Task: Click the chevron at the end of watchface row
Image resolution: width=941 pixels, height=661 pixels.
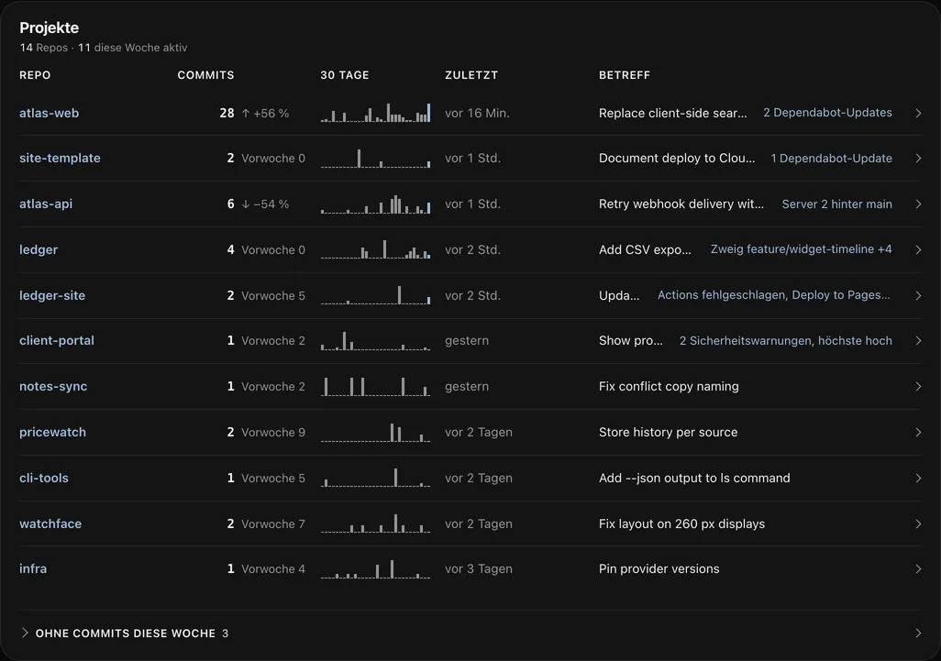Action: [918, 523]
